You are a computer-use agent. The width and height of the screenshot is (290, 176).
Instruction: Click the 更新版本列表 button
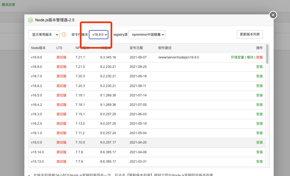(250, 34)
